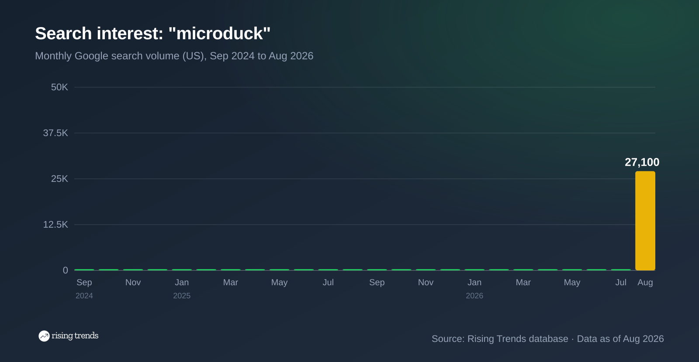Viewport: 699px width, 362px height.
Task: Click the "rising trends" brand wordmark
Action: point(75,336)
